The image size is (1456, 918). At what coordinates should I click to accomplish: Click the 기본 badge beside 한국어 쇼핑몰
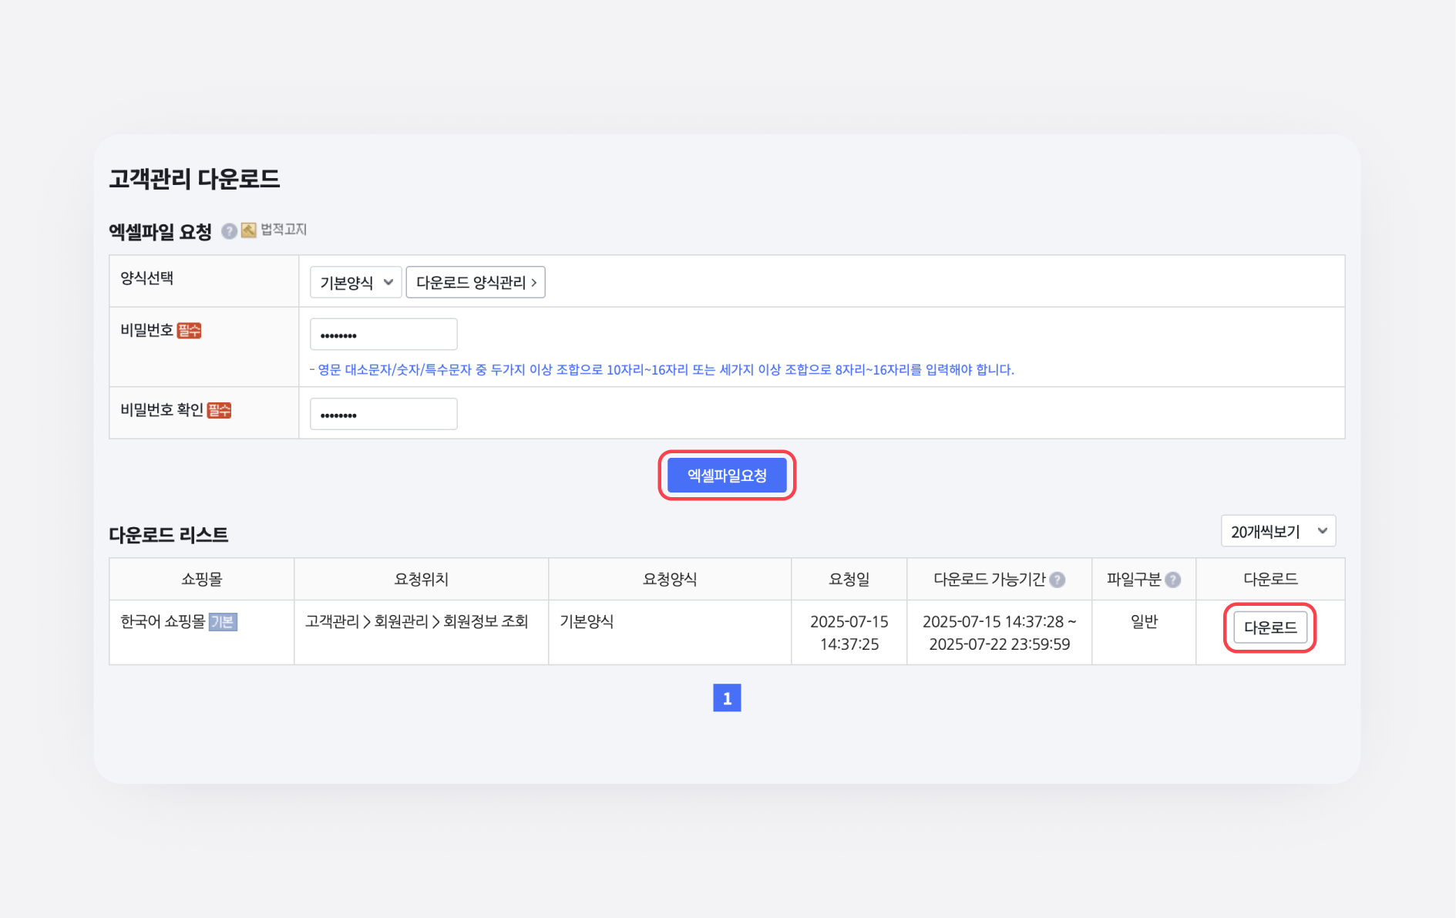(223, 622)
